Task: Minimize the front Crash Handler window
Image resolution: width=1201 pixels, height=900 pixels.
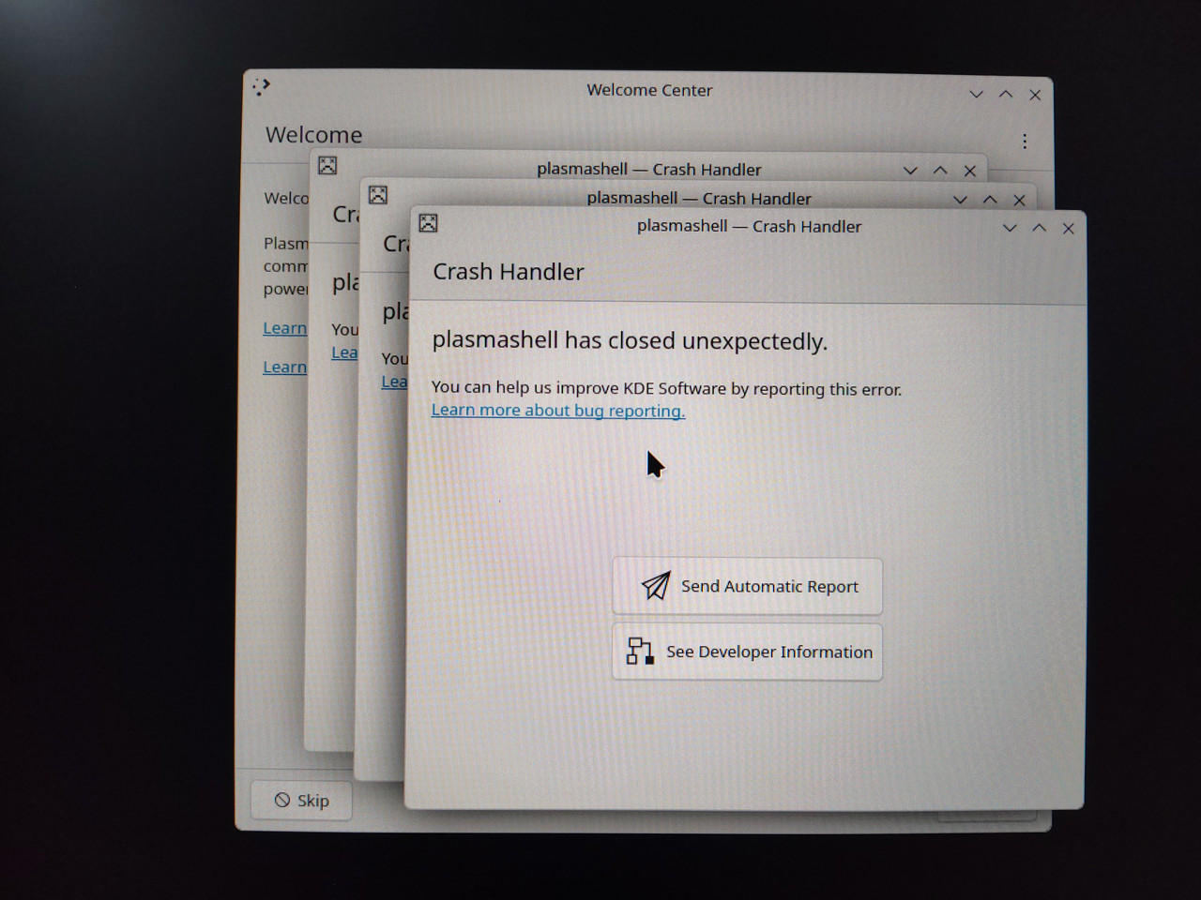Action: click(1010, 228)
